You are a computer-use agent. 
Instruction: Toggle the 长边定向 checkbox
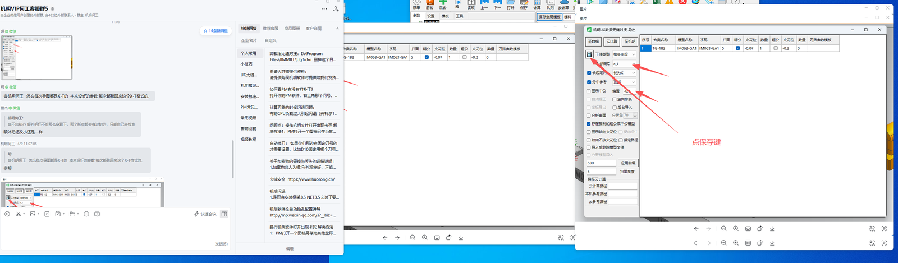pyautogui.click(x=589, y=73)
